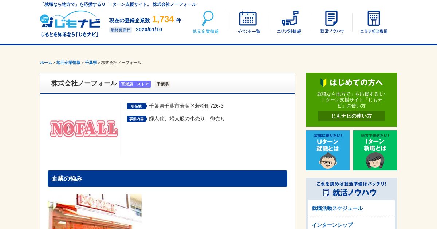Click 千葉県 breadcrumb link
Viewport: 437px width, 229px height.
point(91,63)
